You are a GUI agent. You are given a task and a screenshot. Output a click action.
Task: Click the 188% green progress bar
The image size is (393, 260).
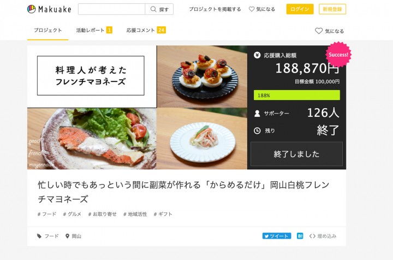[x=297, y=95]
